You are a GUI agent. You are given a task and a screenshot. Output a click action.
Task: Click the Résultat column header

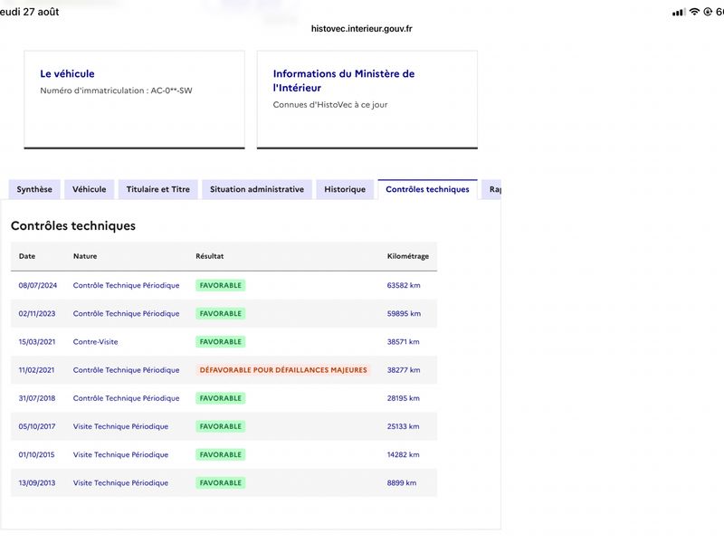point(210,256)
